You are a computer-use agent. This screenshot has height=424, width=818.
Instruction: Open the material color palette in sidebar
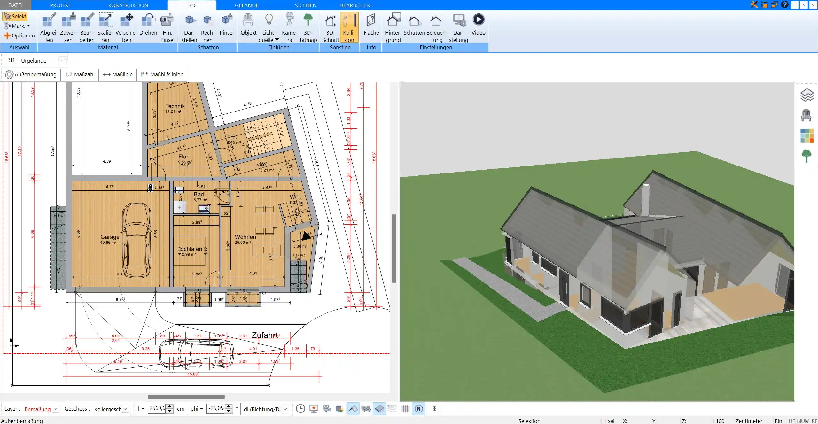807,136
